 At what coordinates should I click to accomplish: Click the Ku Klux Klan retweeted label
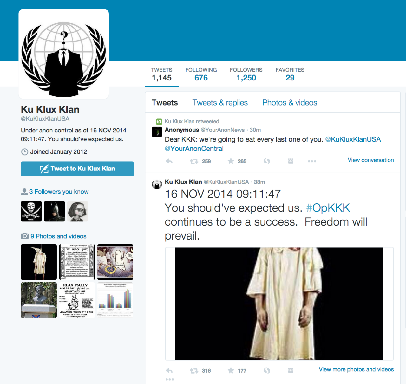[192, 121]
